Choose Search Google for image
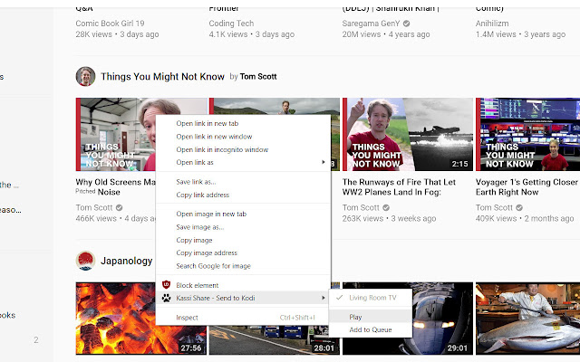 click(x=243, y=266)
